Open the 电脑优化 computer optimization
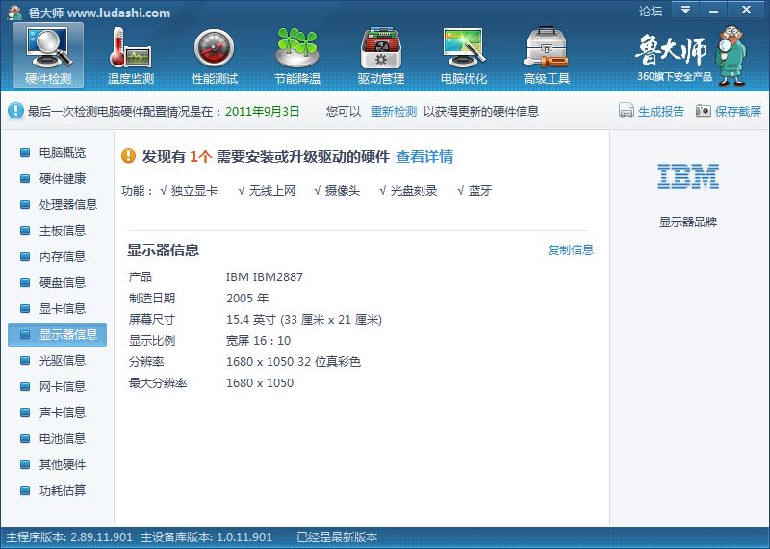Screen dimensions: 770x549 pyautogui.click(x=464, y=56)
